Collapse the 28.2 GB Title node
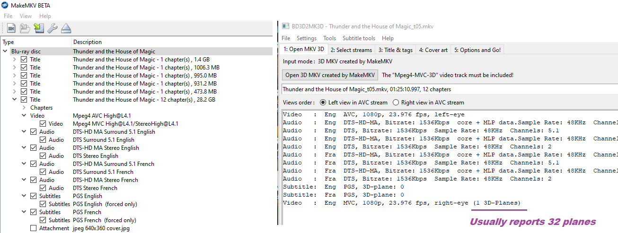Image resolution: width=618 pixels, height=233 pixels. (x=15, y=100)
